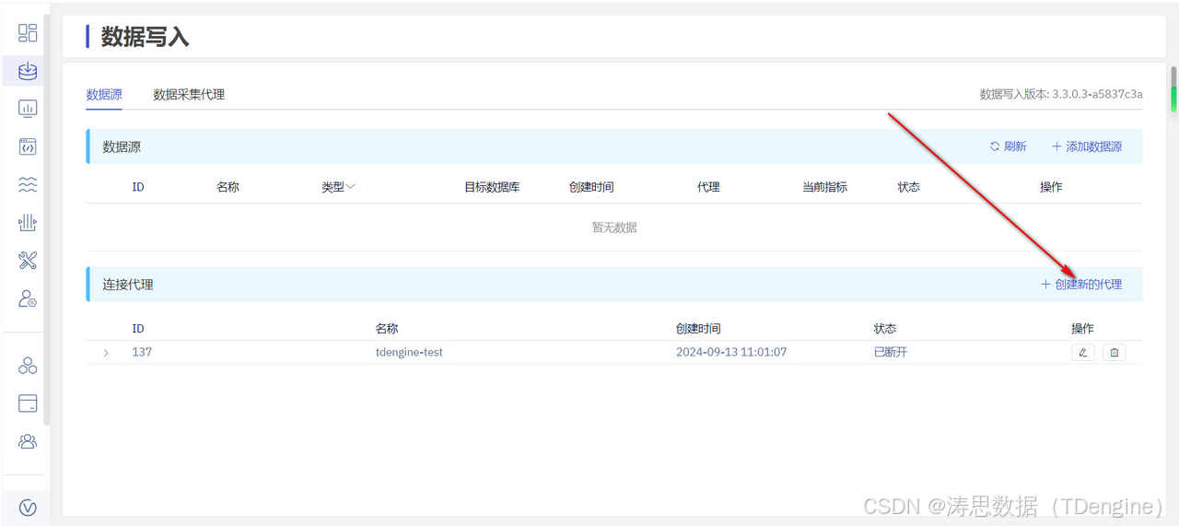This screenshot has height=526, width=1179.
Task: Click the circled V logo icon
Action: pyautogui.click(x=28, y=508)
